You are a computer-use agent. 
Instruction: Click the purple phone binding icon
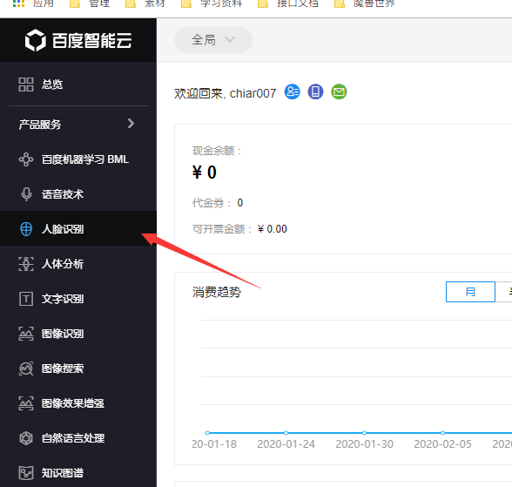coord(315,91)
